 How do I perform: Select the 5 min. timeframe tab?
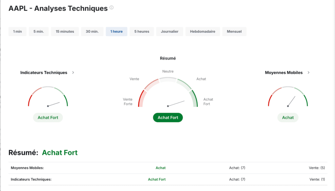click(39, 31)
